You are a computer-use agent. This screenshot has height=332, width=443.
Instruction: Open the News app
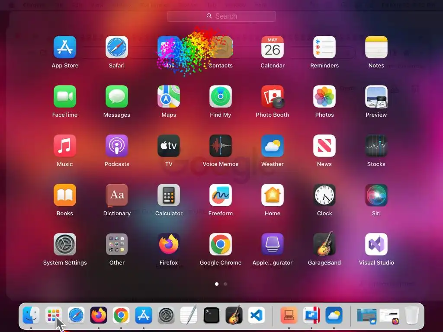pyautogui.click(x=324, y=146)
